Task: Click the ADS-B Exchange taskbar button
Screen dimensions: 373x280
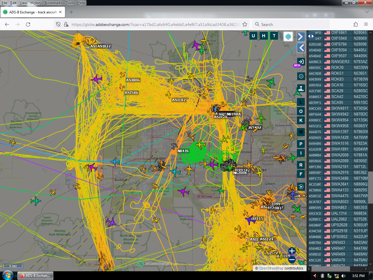Action: click(x=35, y=276)
